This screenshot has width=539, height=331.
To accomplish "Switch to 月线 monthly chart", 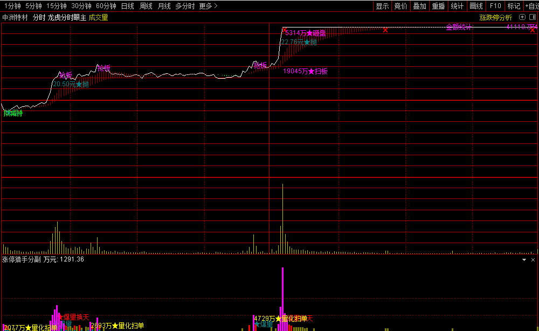I will pos(164,6).
